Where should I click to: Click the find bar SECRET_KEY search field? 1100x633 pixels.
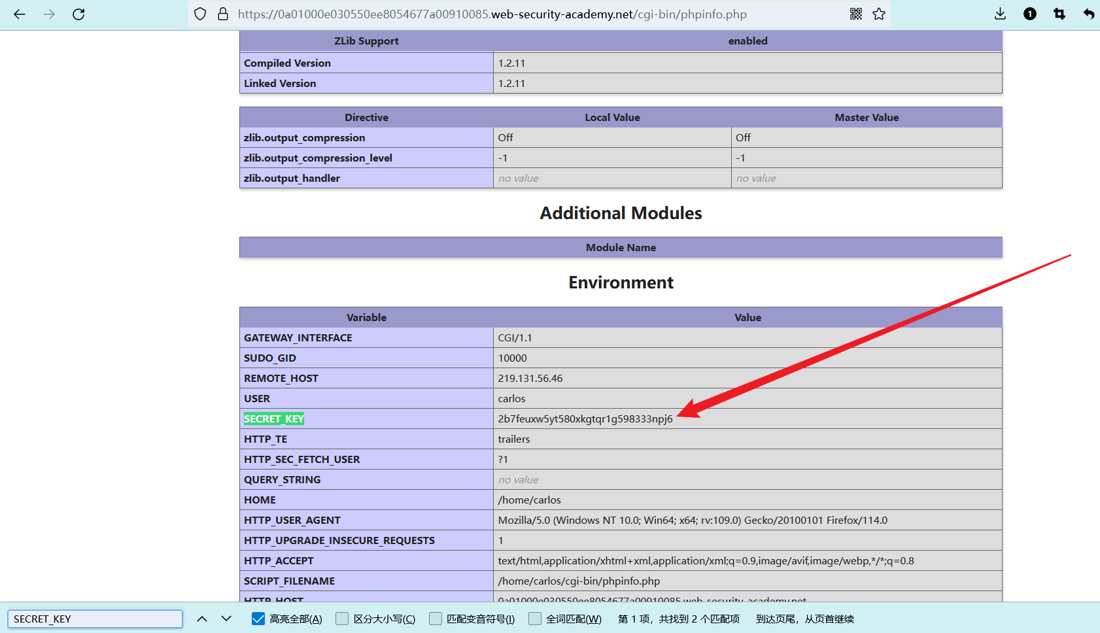[x=95, y=619]
